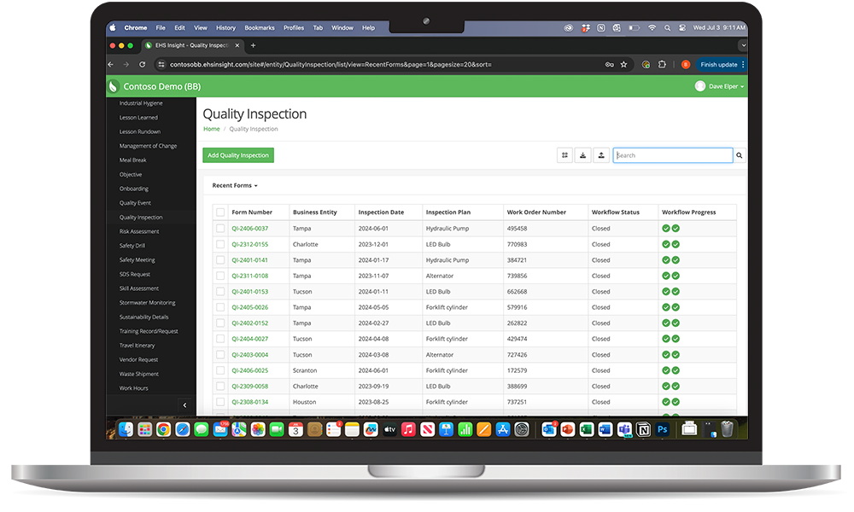Select the import/download icon on the toolbar
The height and width of the screenshot is (512, 854).
coord(582,154)
